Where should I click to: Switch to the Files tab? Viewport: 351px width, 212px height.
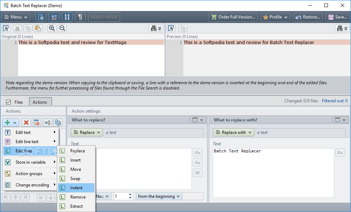(18, 102)
